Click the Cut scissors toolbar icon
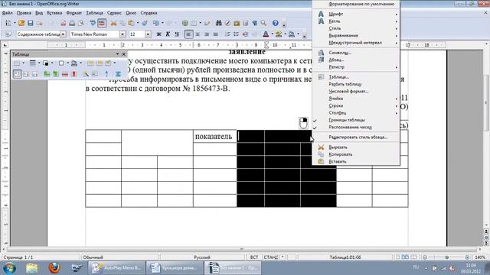490x275 pixels. coord(113,23)
